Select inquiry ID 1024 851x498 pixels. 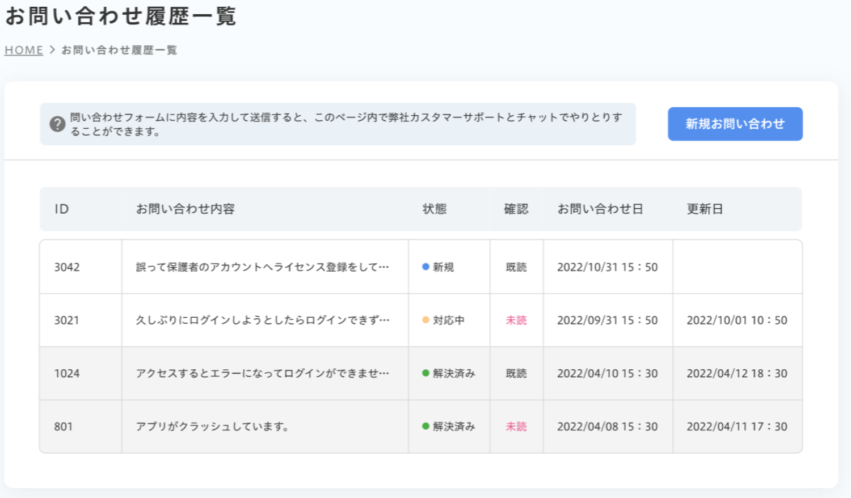[x=67, y=374]
